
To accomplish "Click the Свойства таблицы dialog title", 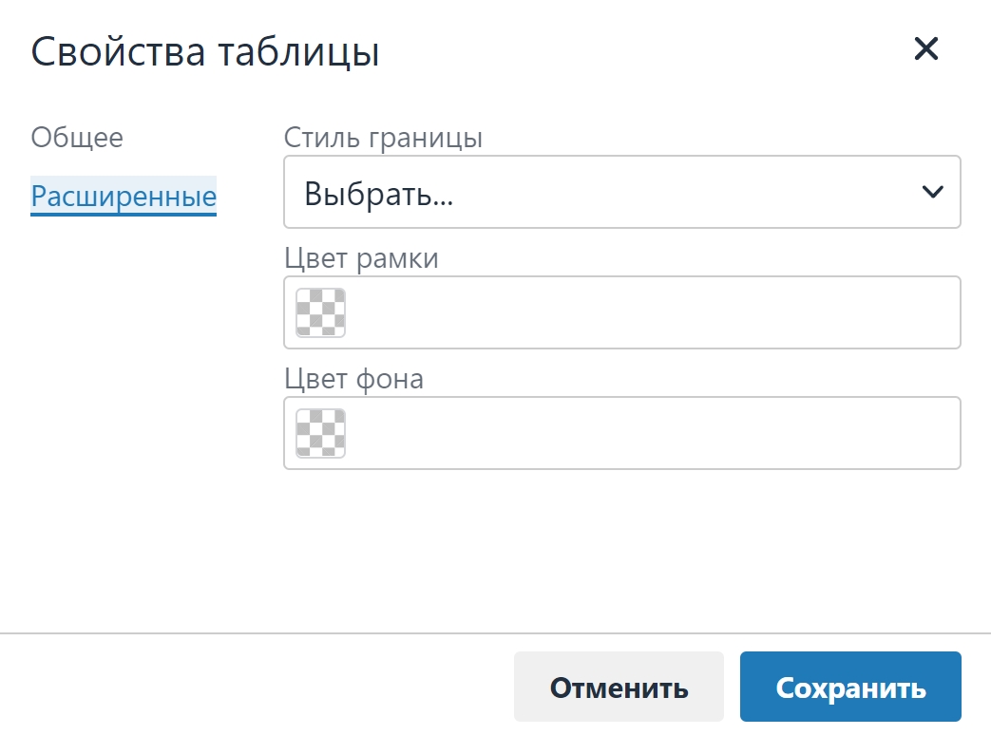I will point(205,52).
